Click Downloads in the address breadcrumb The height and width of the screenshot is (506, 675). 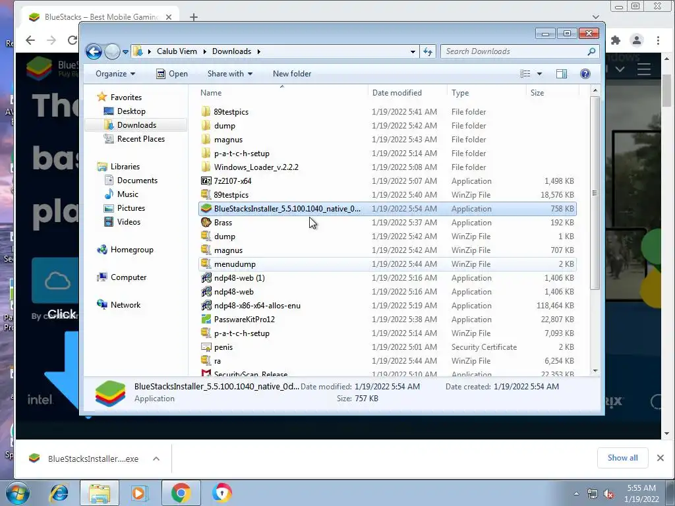coord(231,51)
